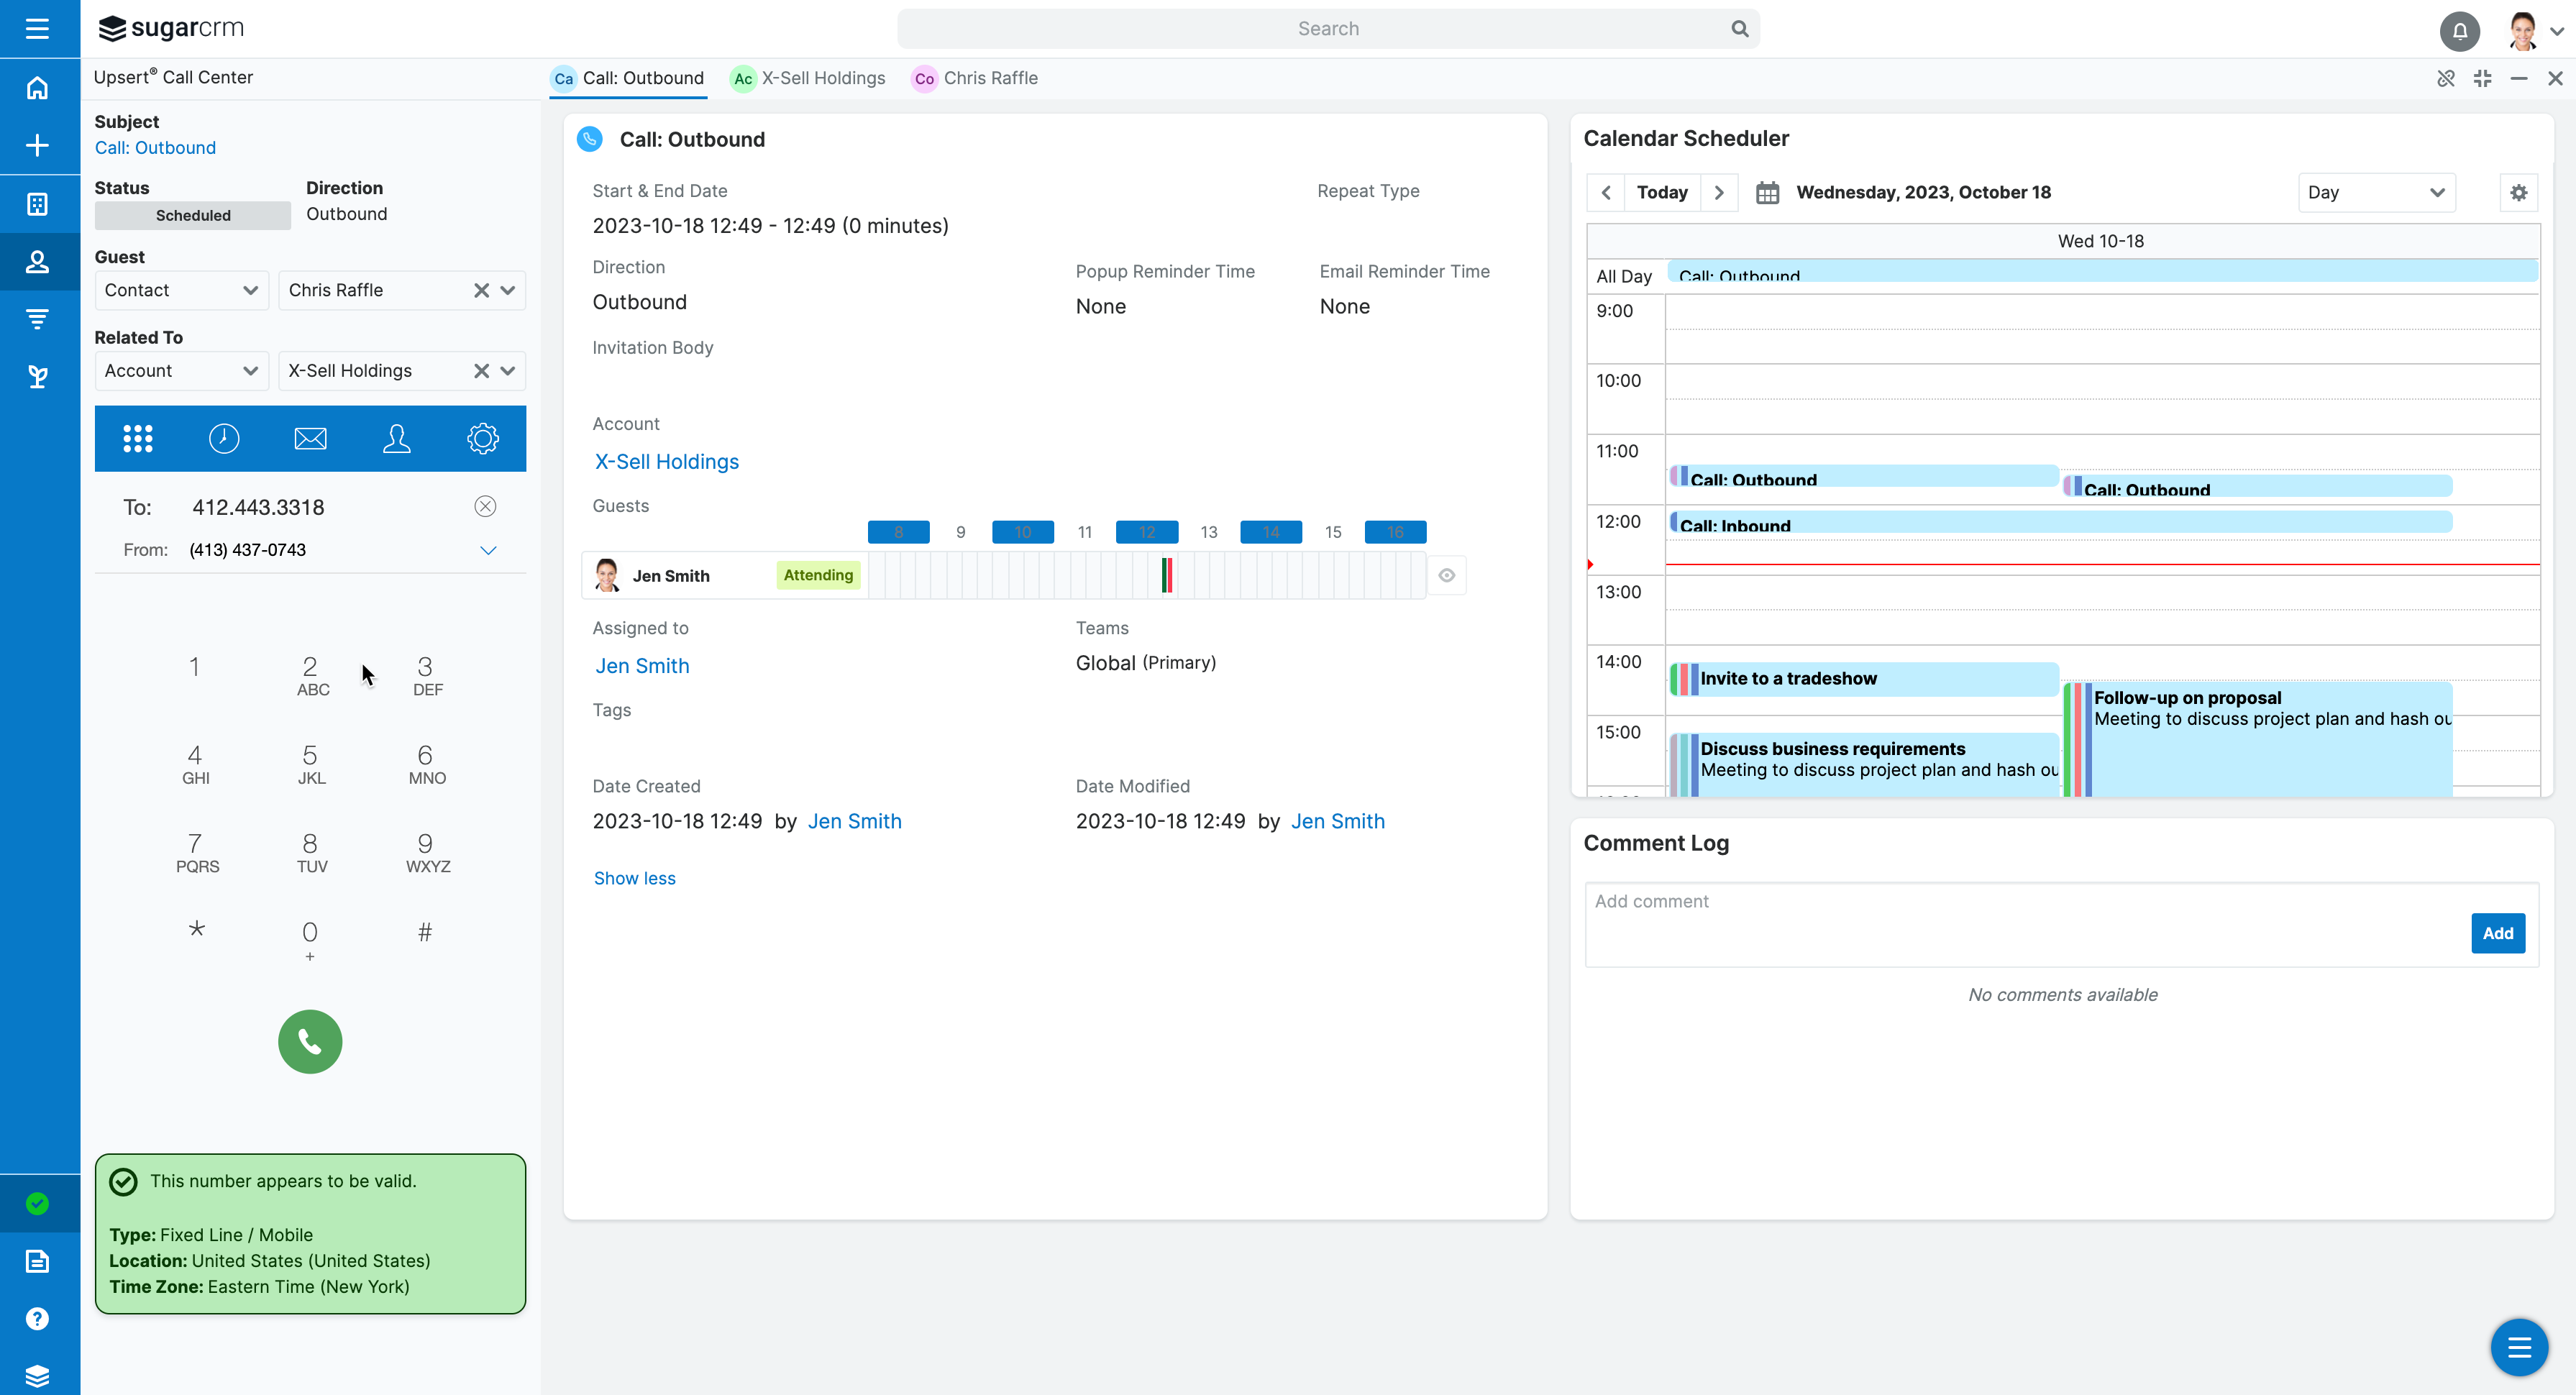Screen dimensions: 2576x1395
Task: Open the email envelope tab
Action: (310, 438)
